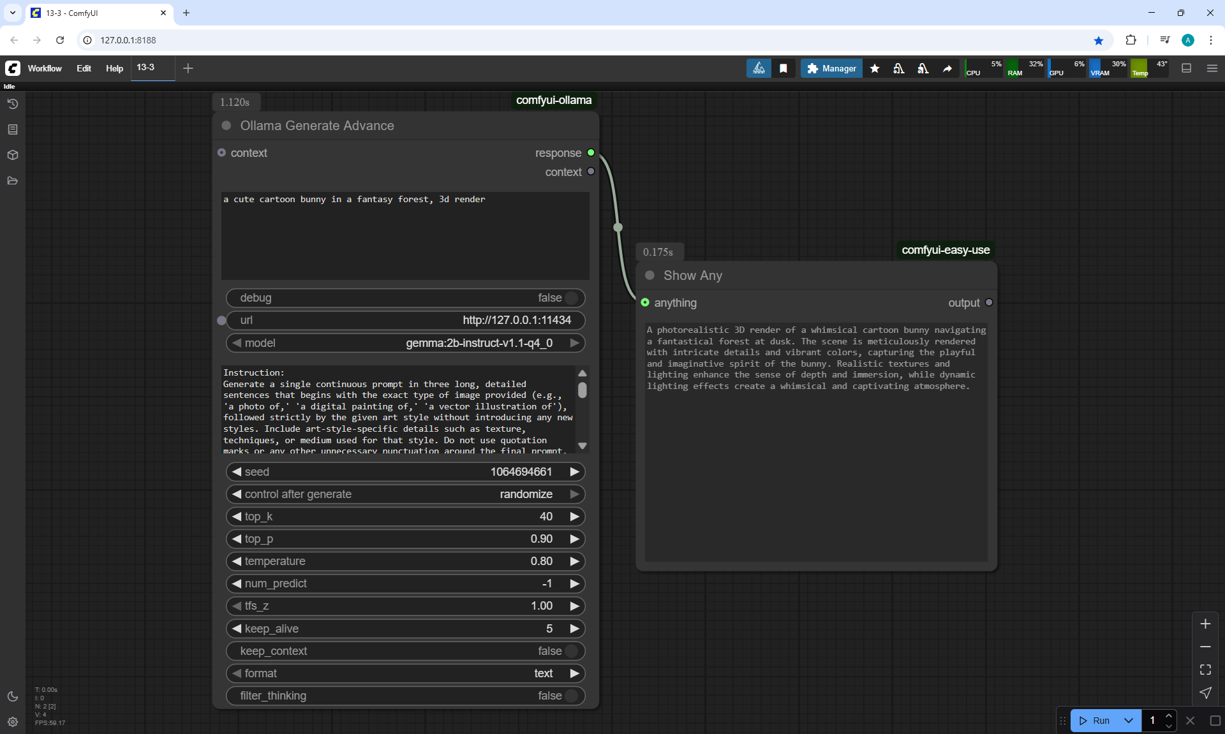Toggle dark theme moon icon

click(13, 696)
